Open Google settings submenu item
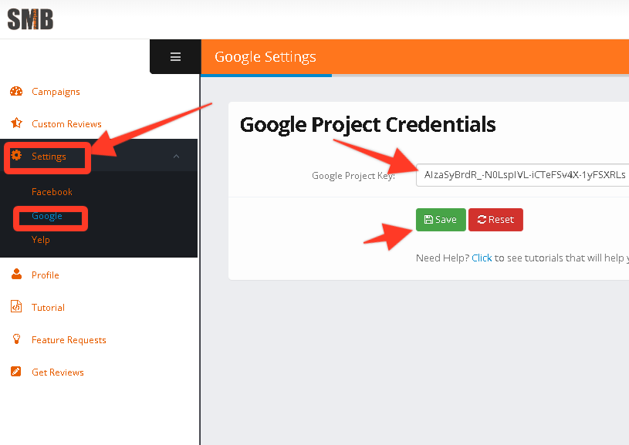 point(47,216)
